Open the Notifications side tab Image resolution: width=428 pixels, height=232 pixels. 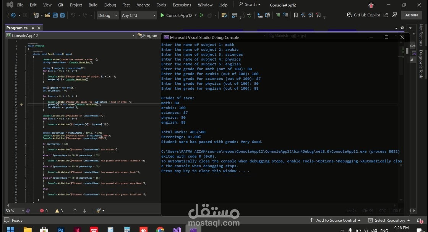click(x=421, y=35)
